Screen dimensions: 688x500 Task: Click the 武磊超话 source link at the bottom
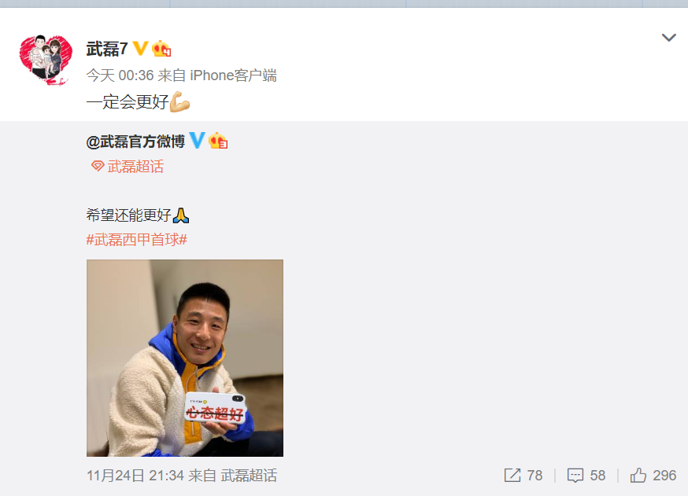[248, 476]
